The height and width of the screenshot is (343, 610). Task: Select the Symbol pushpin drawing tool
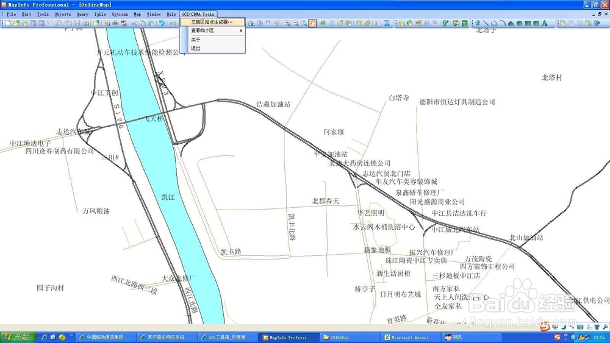477,23
